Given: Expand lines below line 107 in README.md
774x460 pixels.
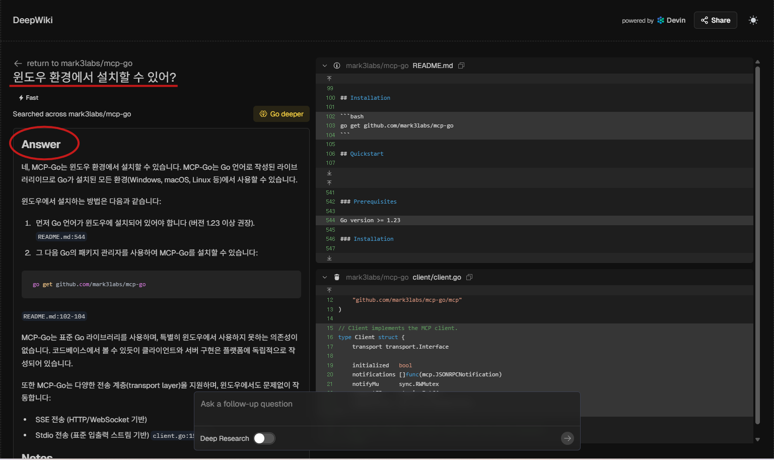Looking at the screenshot, I should coord(329,173).
